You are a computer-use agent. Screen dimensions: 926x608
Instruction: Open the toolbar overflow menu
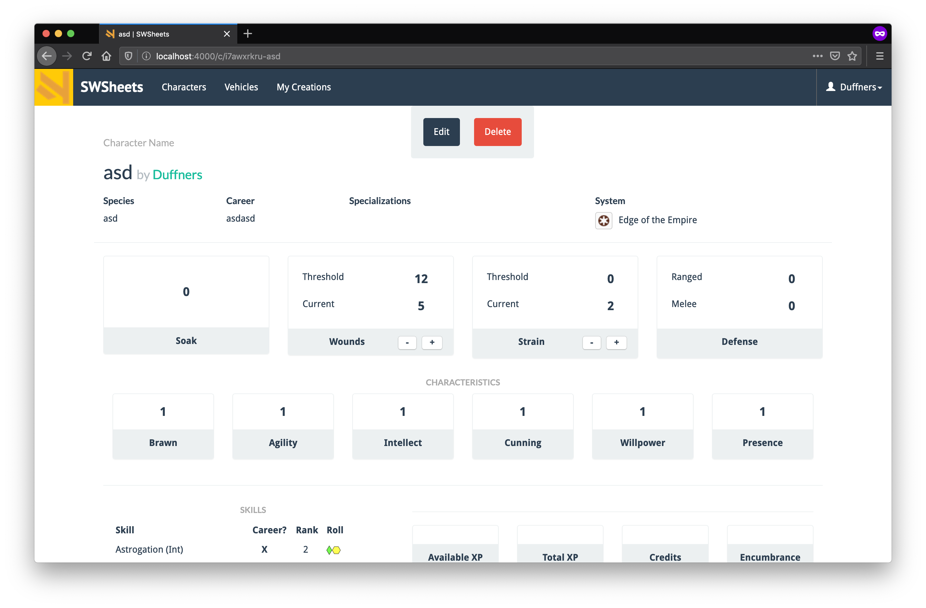pyautogui.click(x=817, y=56)
